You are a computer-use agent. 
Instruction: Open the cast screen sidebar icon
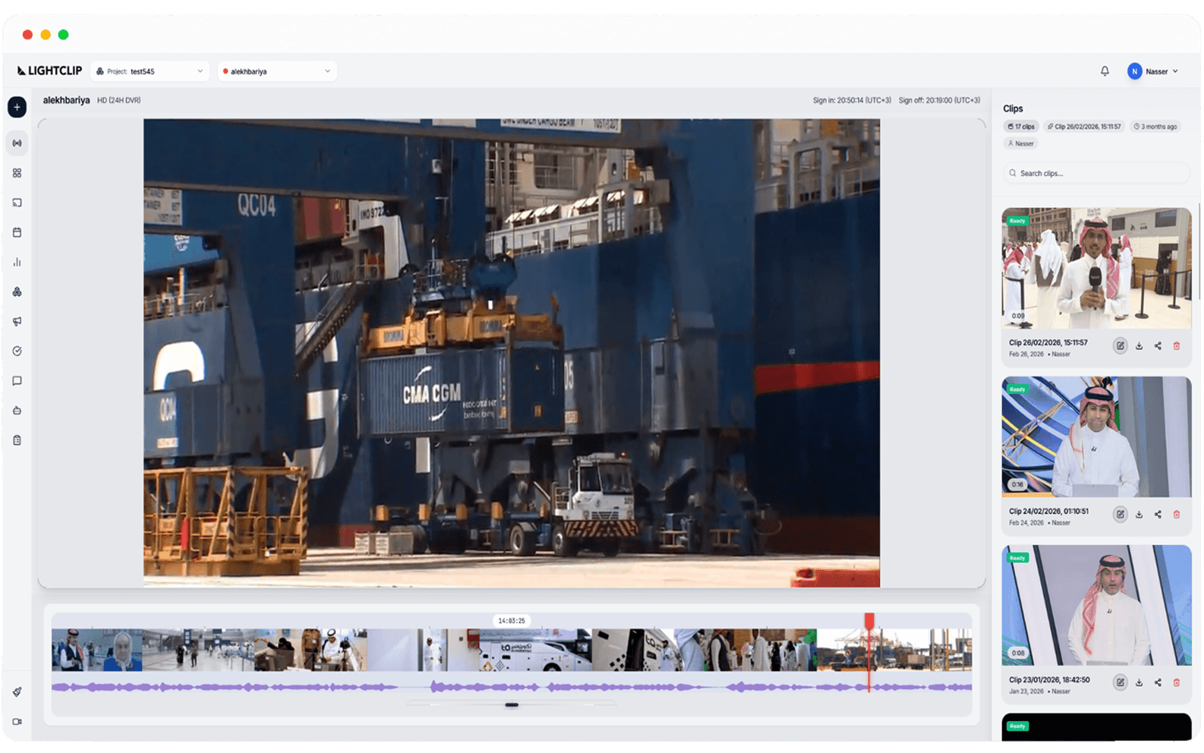[17, 203]
